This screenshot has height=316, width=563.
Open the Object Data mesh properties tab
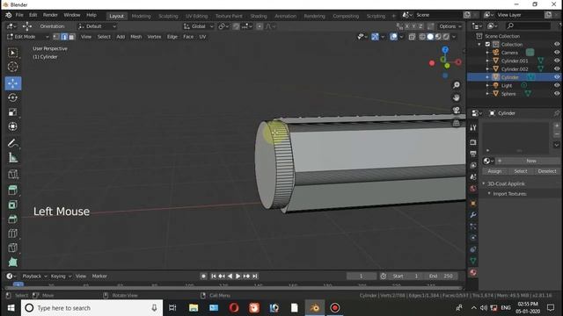pos(473,261)
